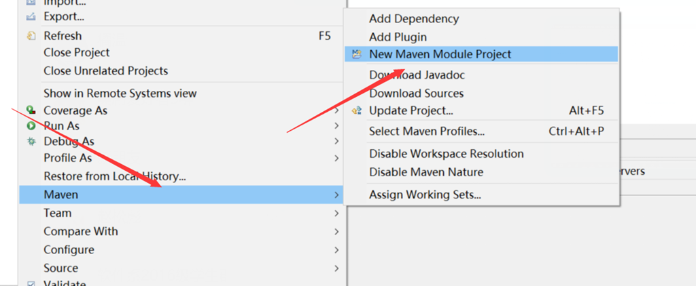This screenshot has height=286, width=696.
Task: Open the Maven menu entry
Action: (181, 195)
